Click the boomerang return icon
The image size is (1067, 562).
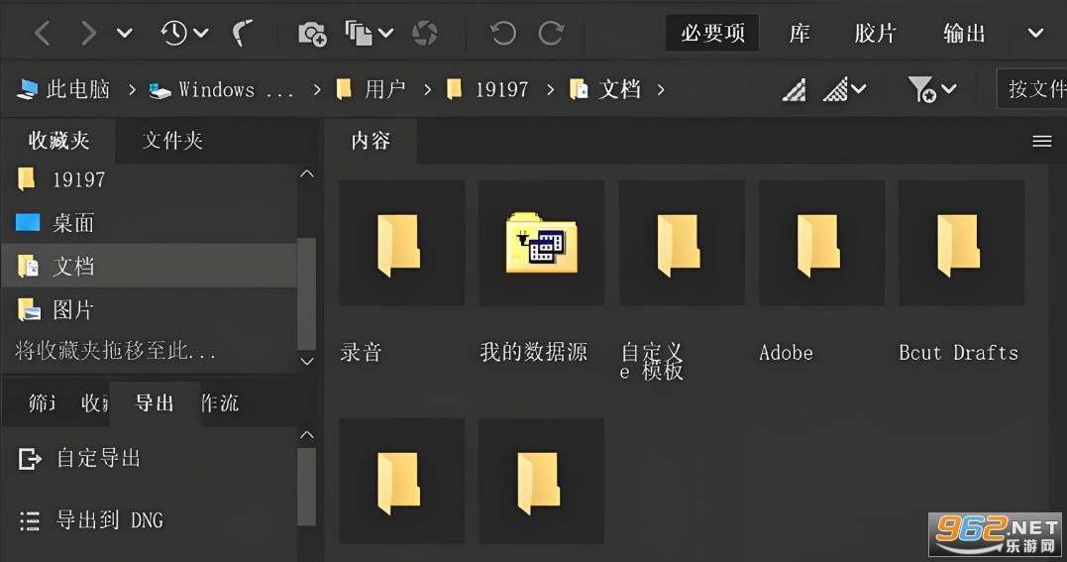pos(242,33)
